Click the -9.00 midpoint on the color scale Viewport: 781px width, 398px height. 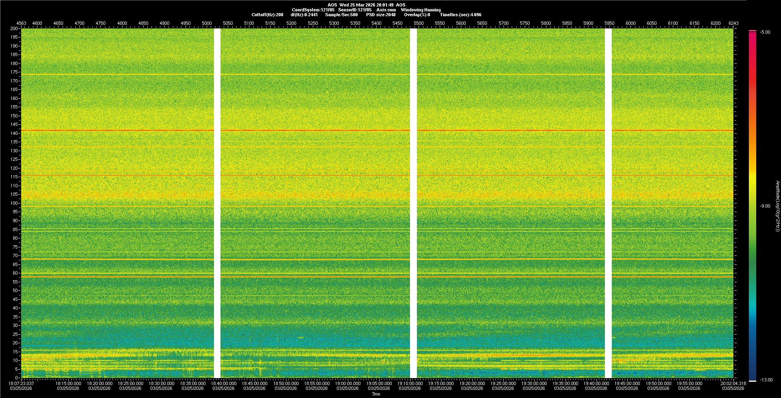765,206
